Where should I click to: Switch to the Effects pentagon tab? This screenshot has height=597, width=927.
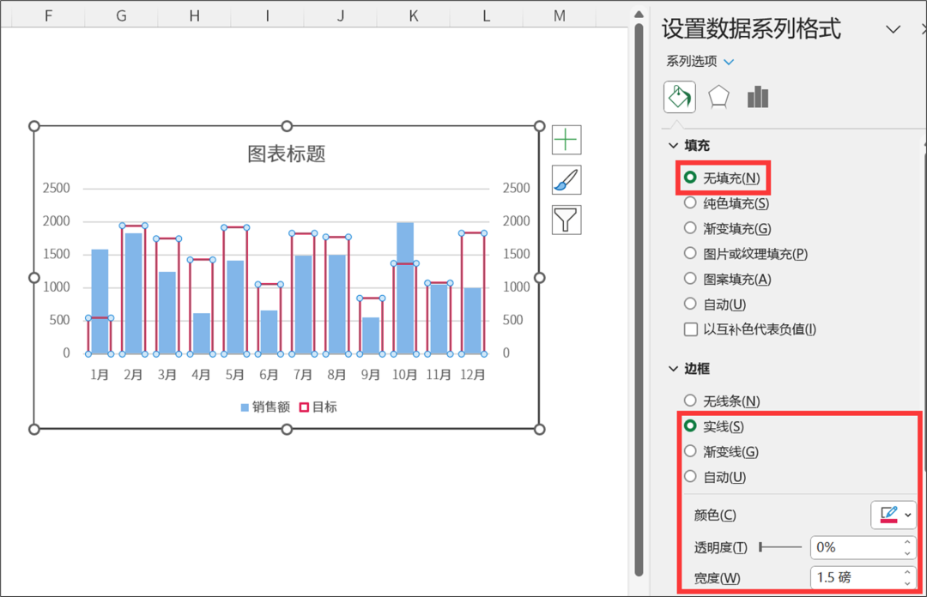coord(718,97)
